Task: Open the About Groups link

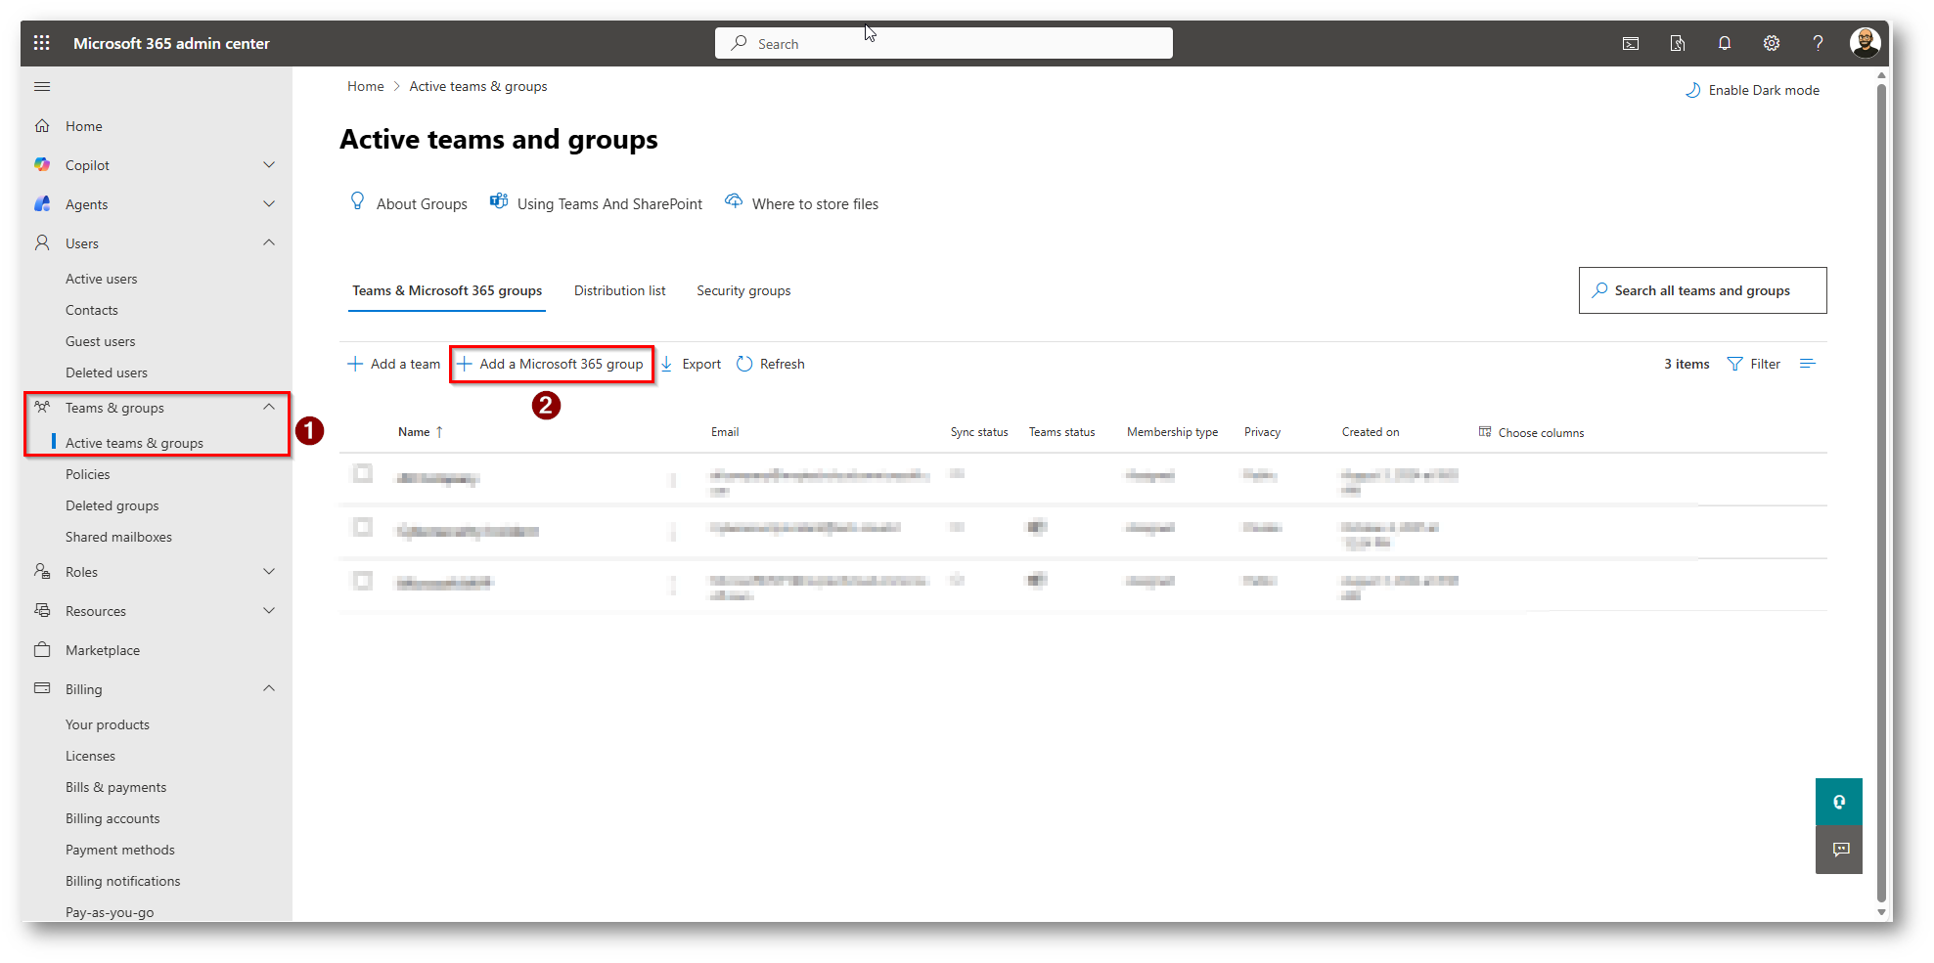Action: 409,203
